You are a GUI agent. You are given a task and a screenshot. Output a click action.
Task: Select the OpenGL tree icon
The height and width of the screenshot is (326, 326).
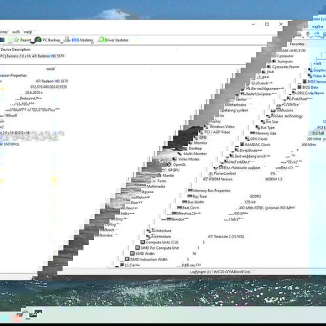coord(170,164)
